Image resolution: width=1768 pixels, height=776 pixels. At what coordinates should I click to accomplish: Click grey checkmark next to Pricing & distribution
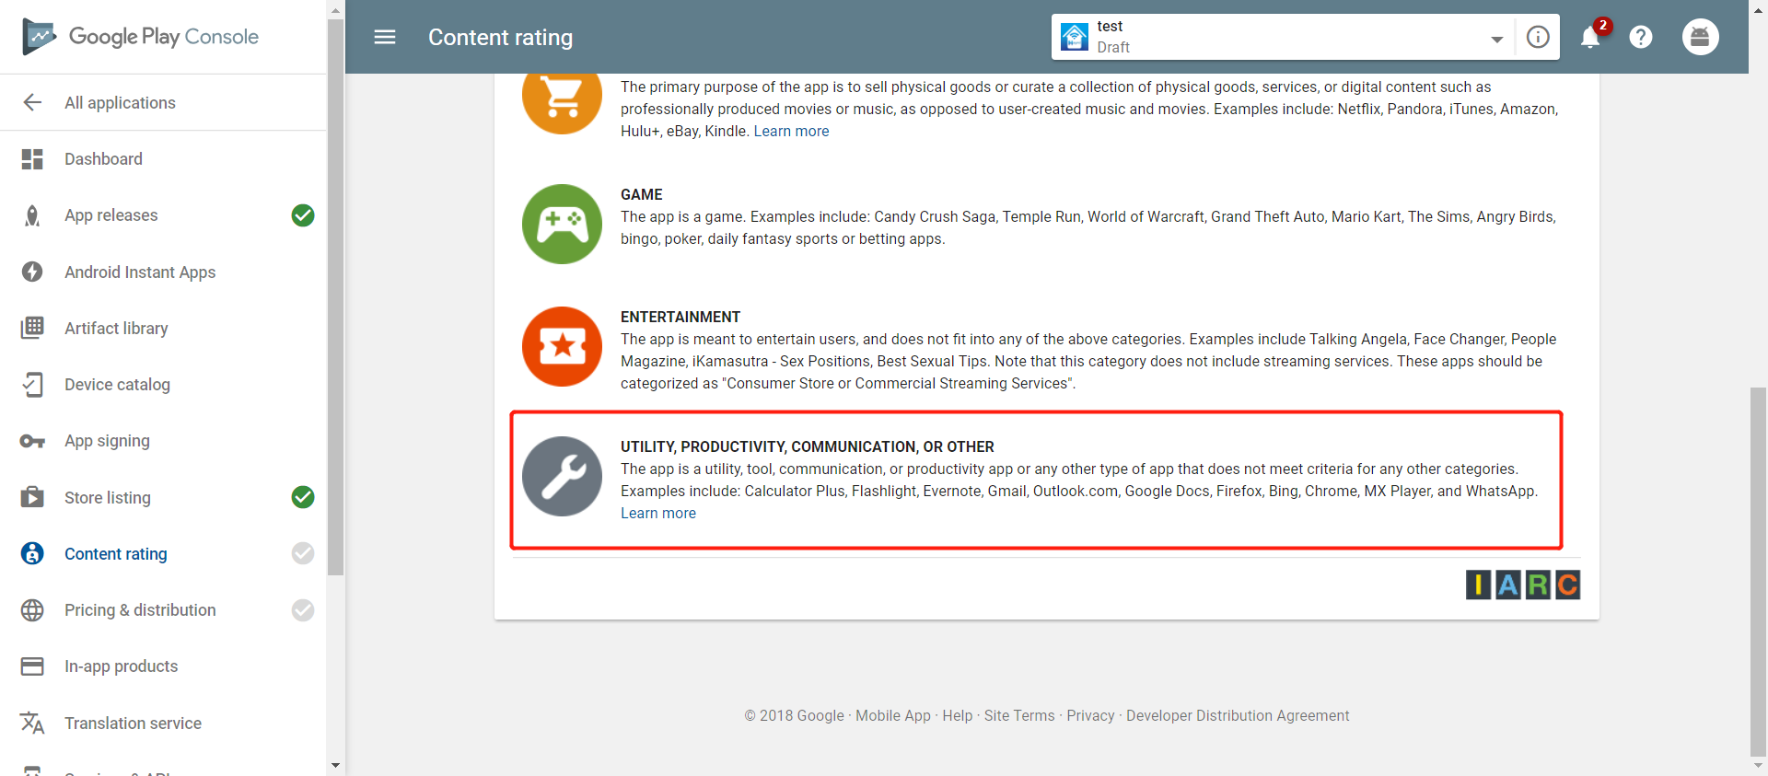click(x=303, y=610)
